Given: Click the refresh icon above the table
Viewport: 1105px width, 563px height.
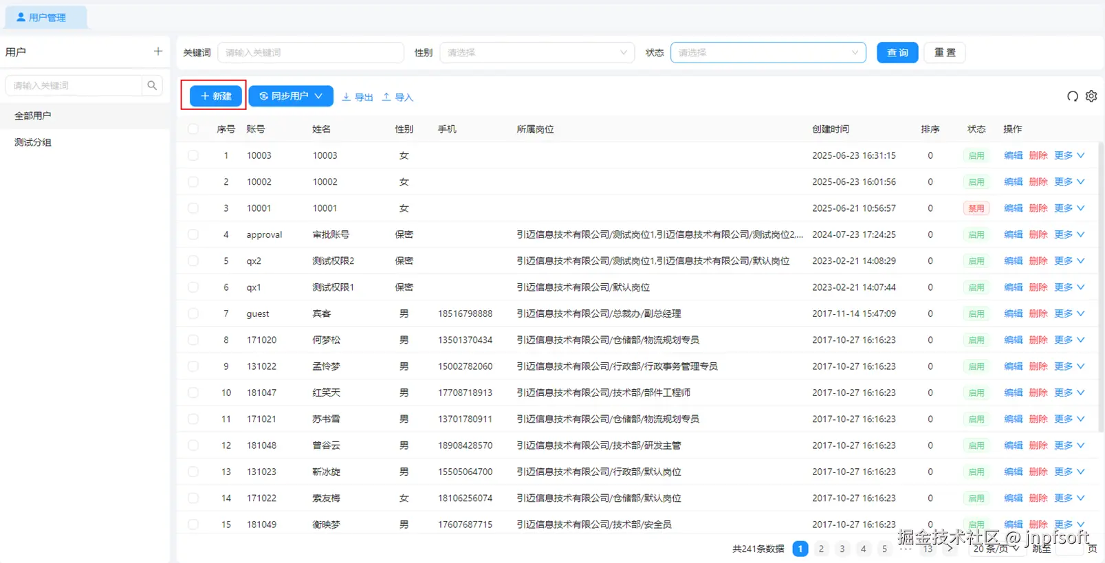Looking at the screenshot, I should pos(1072,96).
